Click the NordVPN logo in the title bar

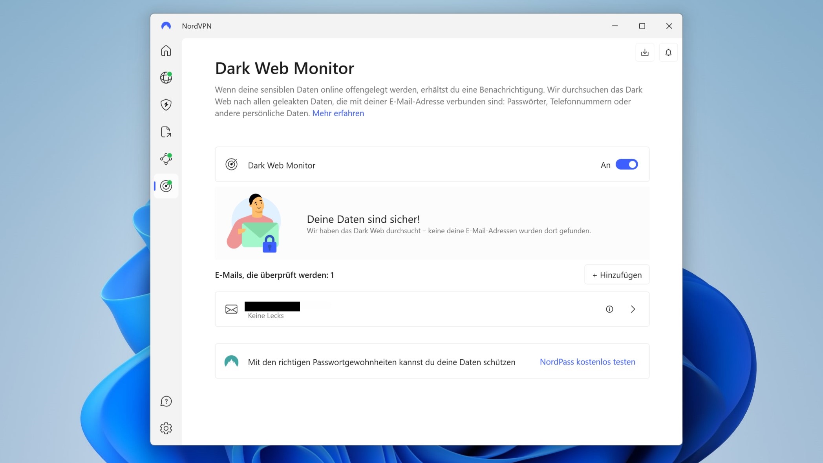click(x=166, y=26)
